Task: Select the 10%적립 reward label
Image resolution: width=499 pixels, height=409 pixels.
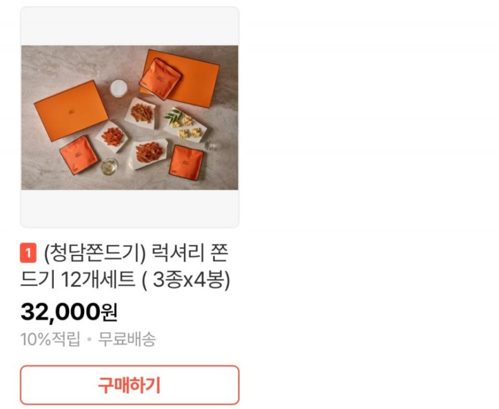Action: click(50, 339)
